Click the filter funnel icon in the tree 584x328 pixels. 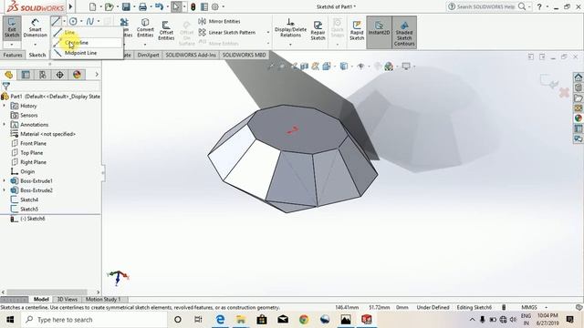tap(6, 87)
